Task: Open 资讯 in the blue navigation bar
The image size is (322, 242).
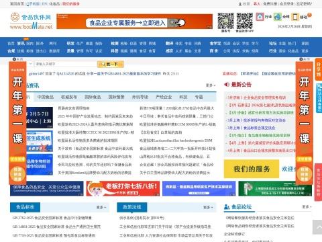Action: (21, 44)
